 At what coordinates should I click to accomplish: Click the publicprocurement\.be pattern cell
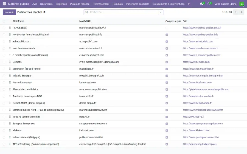[x=91, y=137]
